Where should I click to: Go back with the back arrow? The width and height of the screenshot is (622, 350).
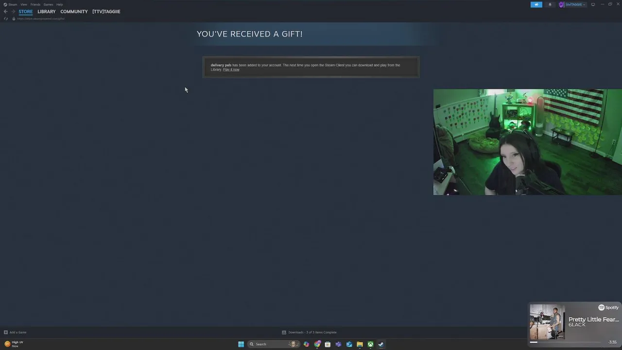[5, 12]
